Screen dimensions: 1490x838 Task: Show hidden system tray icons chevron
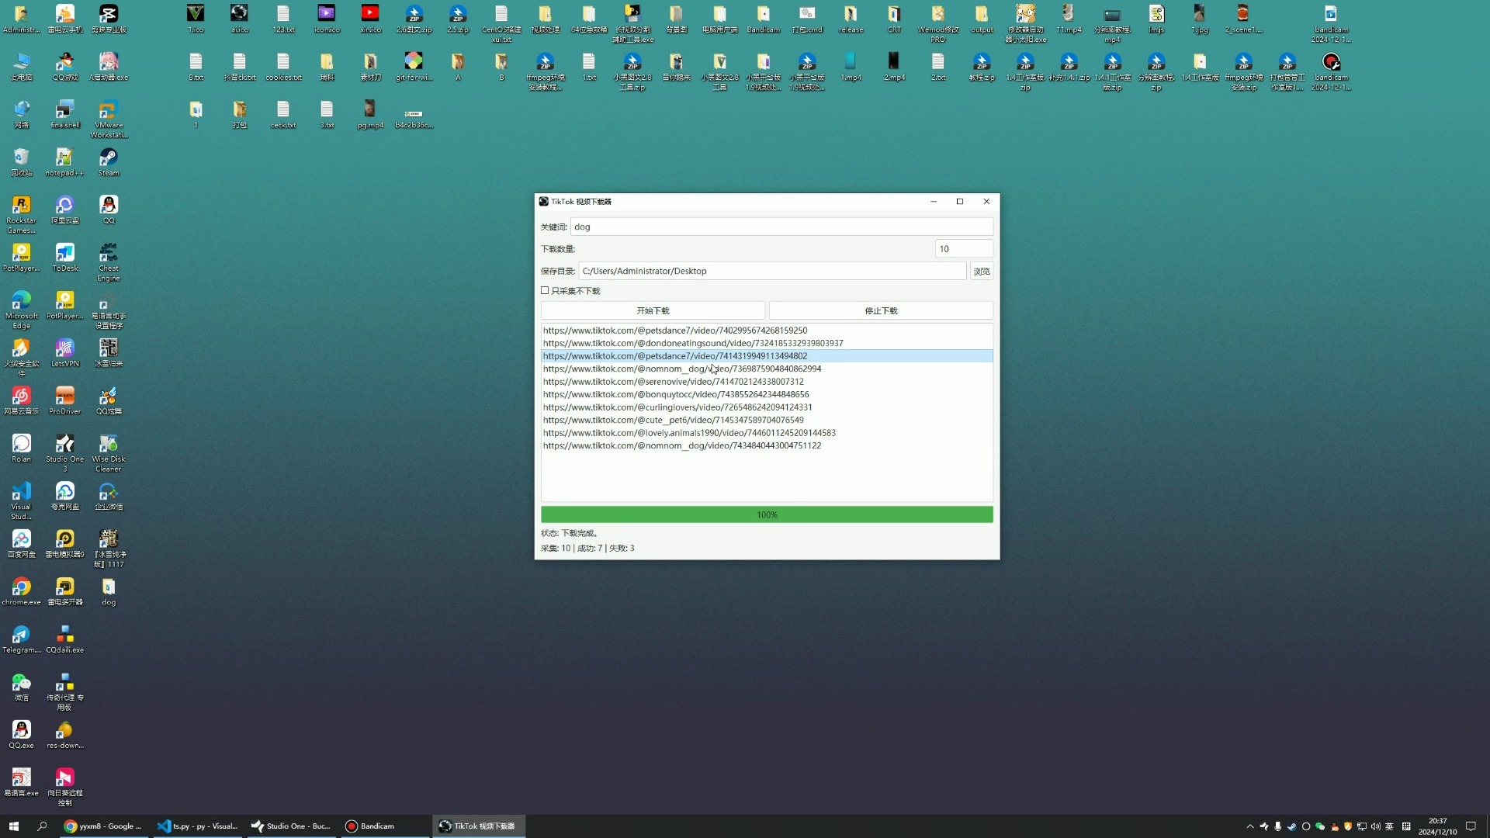tap(1249, 826)
